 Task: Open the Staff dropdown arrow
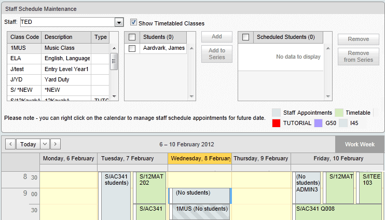(119, 22)
